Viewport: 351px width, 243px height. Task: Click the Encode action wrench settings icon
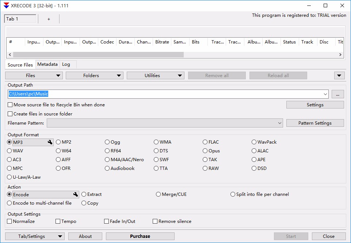click(76, 194)
